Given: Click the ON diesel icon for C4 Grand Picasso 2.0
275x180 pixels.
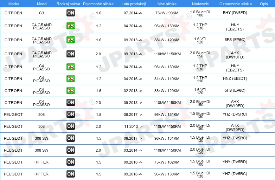Looking at the screenshot, I should (70, 54).
